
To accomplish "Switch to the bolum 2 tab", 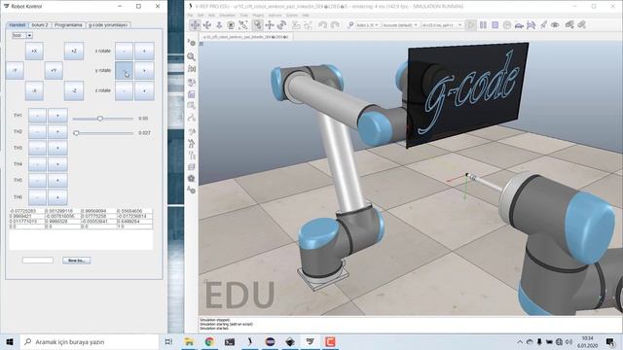I will [x=40, y=25].
